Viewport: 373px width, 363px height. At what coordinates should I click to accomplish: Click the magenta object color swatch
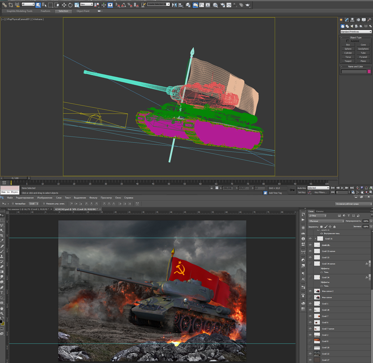pos(369,71)
